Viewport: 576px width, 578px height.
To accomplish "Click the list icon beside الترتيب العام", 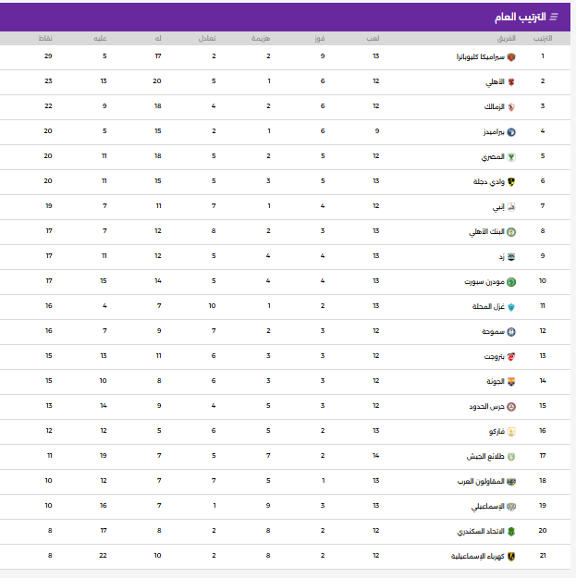I will [x=554, y=17].
